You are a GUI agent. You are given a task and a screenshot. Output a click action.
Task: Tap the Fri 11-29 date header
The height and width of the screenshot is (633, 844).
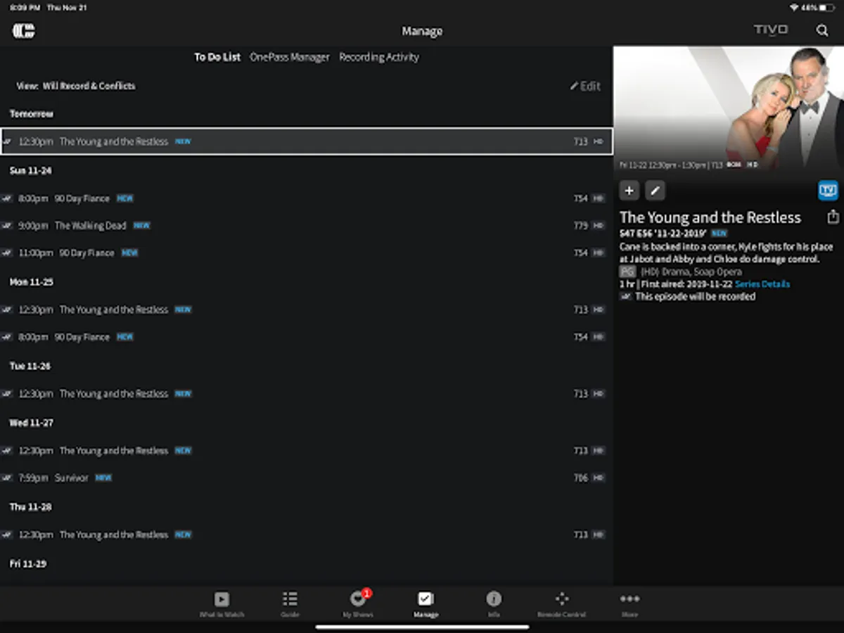click(x=28, y=563)
